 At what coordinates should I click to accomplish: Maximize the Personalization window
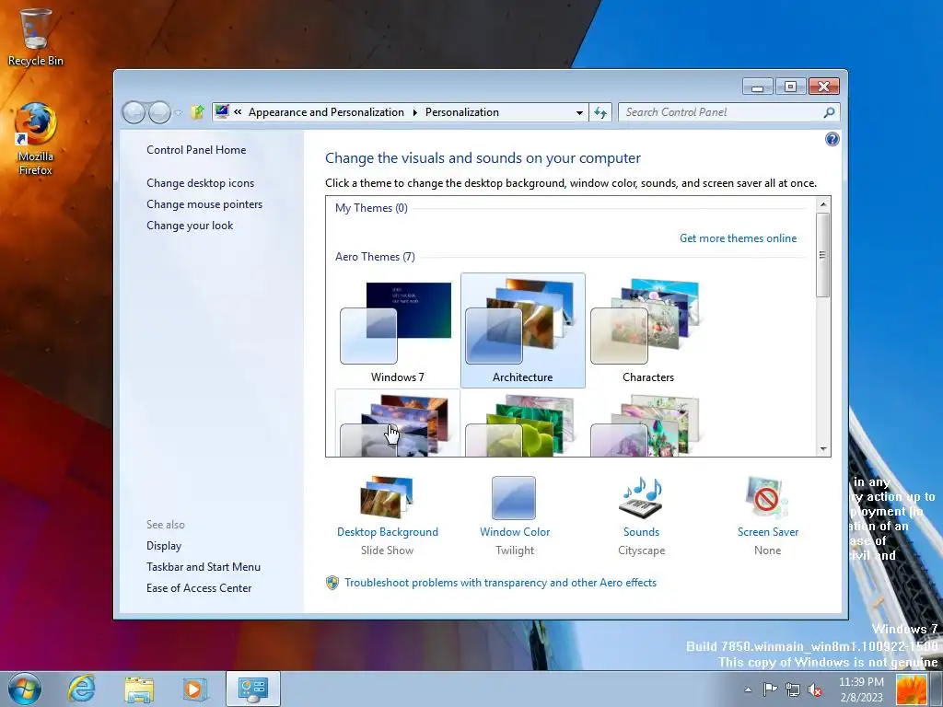point(790,87)
